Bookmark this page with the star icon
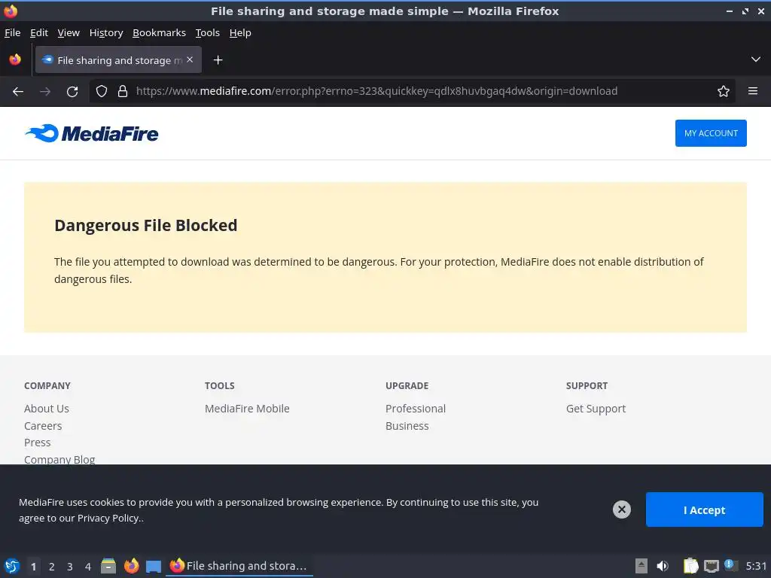Screen dimensions: 771x578 723,91
